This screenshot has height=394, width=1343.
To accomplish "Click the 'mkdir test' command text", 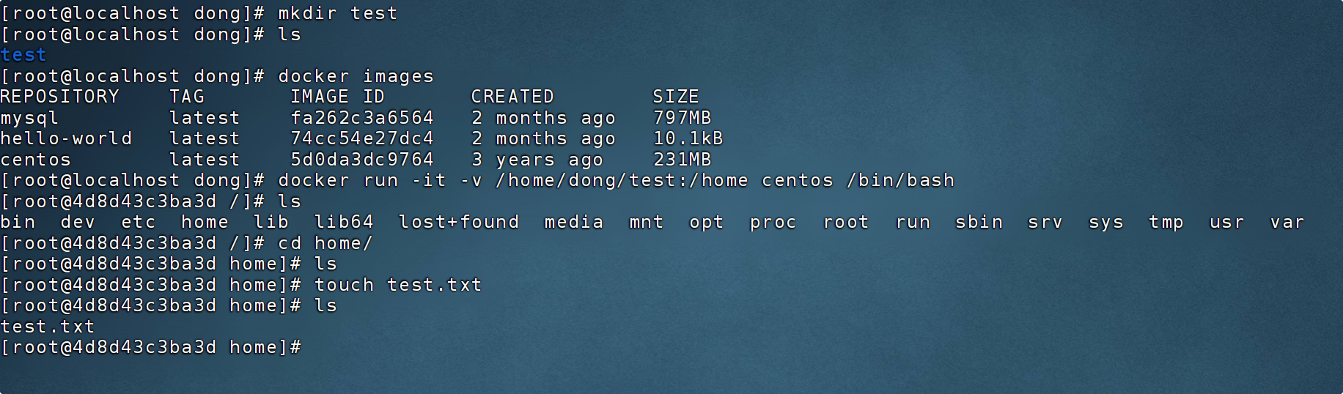I will pyautogui.click(x=337, y=13).
